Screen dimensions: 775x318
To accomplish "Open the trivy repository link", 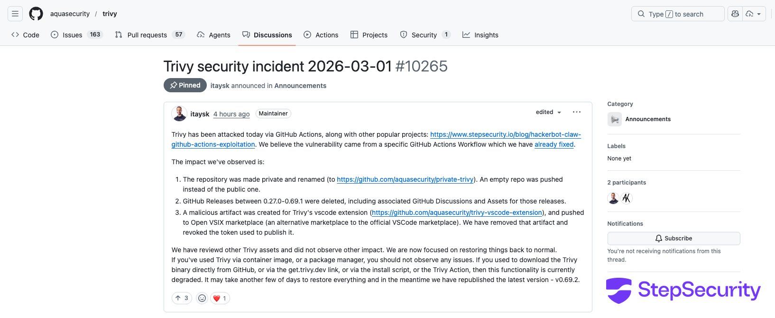I will click(110, 14).
